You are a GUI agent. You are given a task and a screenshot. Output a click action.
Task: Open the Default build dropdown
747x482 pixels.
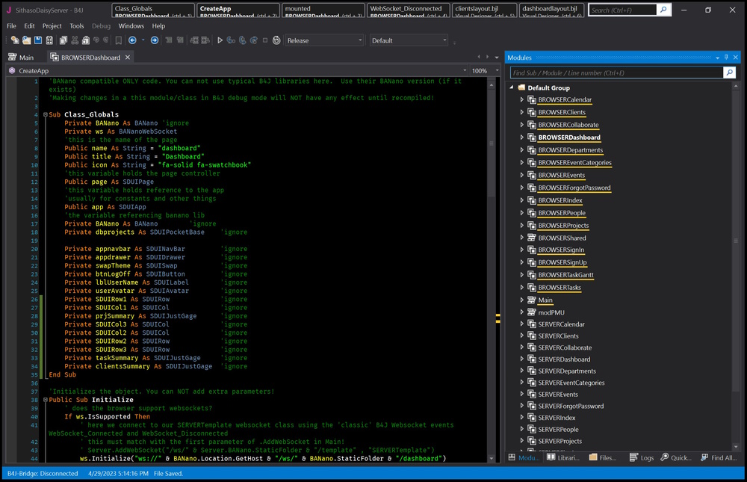coord(409,40)
